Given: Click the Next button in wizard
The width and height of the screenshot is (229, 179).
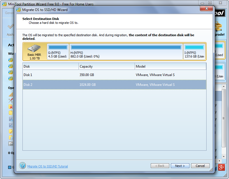Looking at the screenshot, I should 180,166.
